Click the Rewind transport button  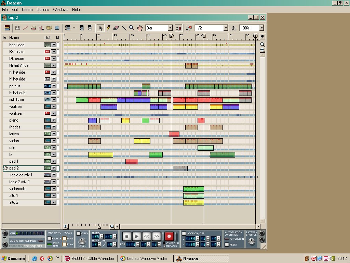pyautogui.click(x=146, y=236)
